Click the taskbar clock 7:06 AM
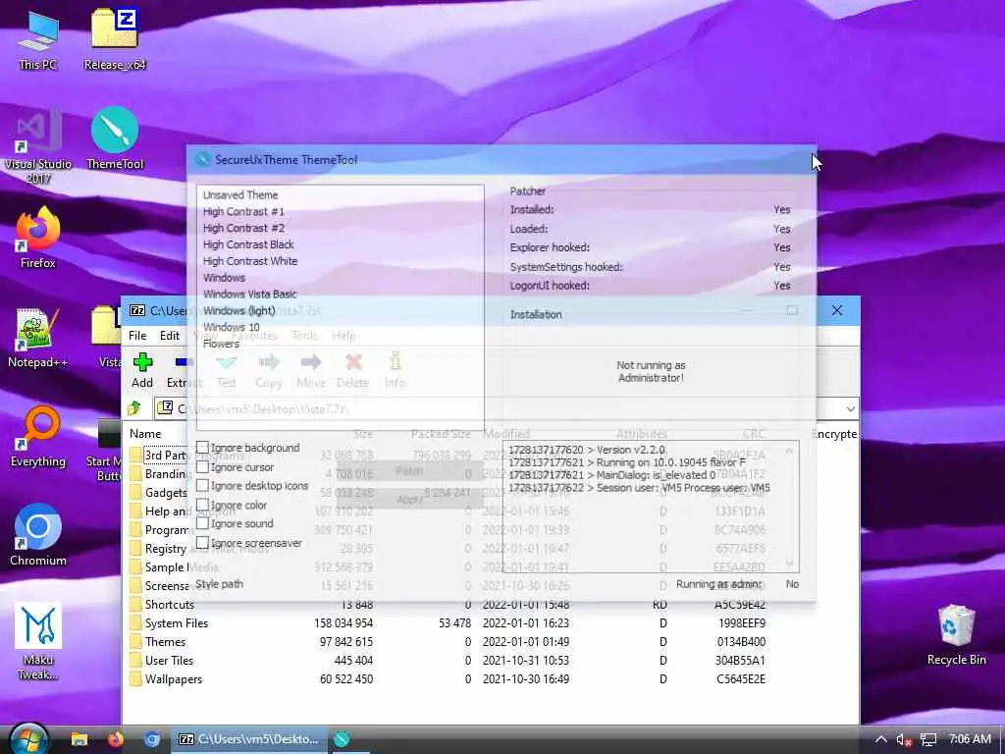This screenshot has width=1005, height=754. (x=969, y=739)
